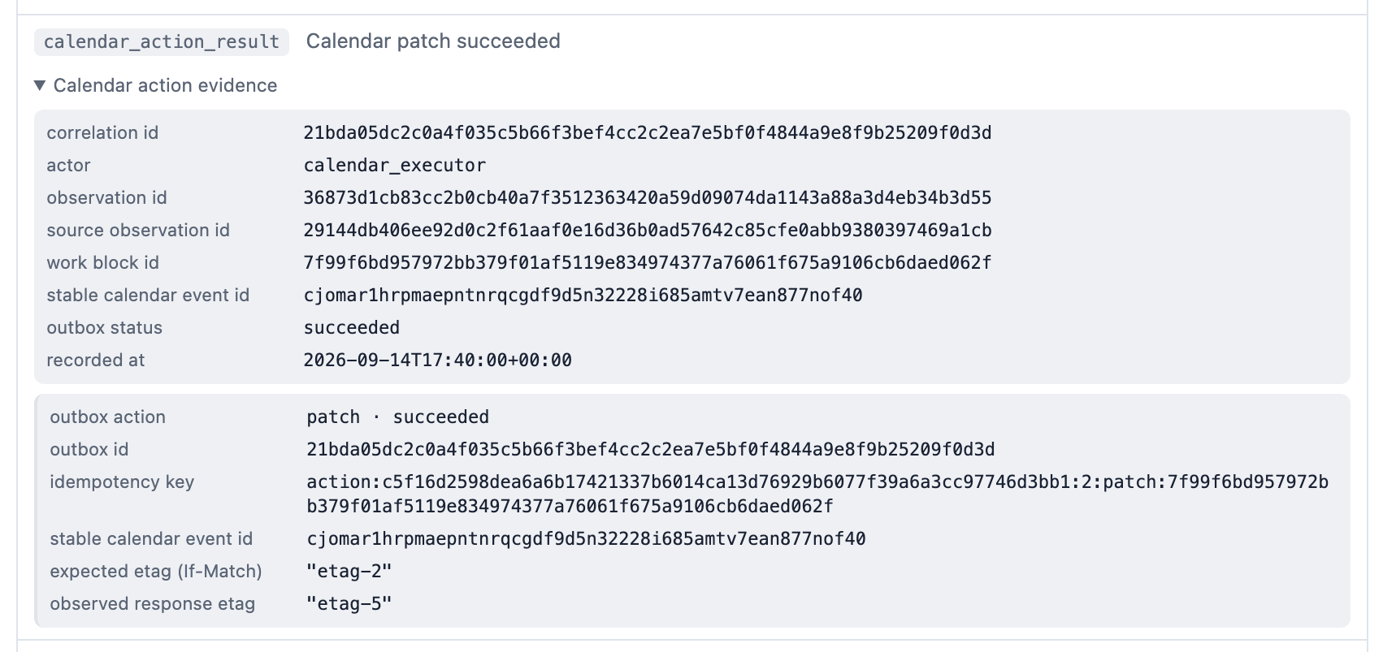Image resolution: width=1383 pixels, height=652 pixels.
Task: Click the top panel's stable calendar event id value
Action: click(x=583, y=296)
